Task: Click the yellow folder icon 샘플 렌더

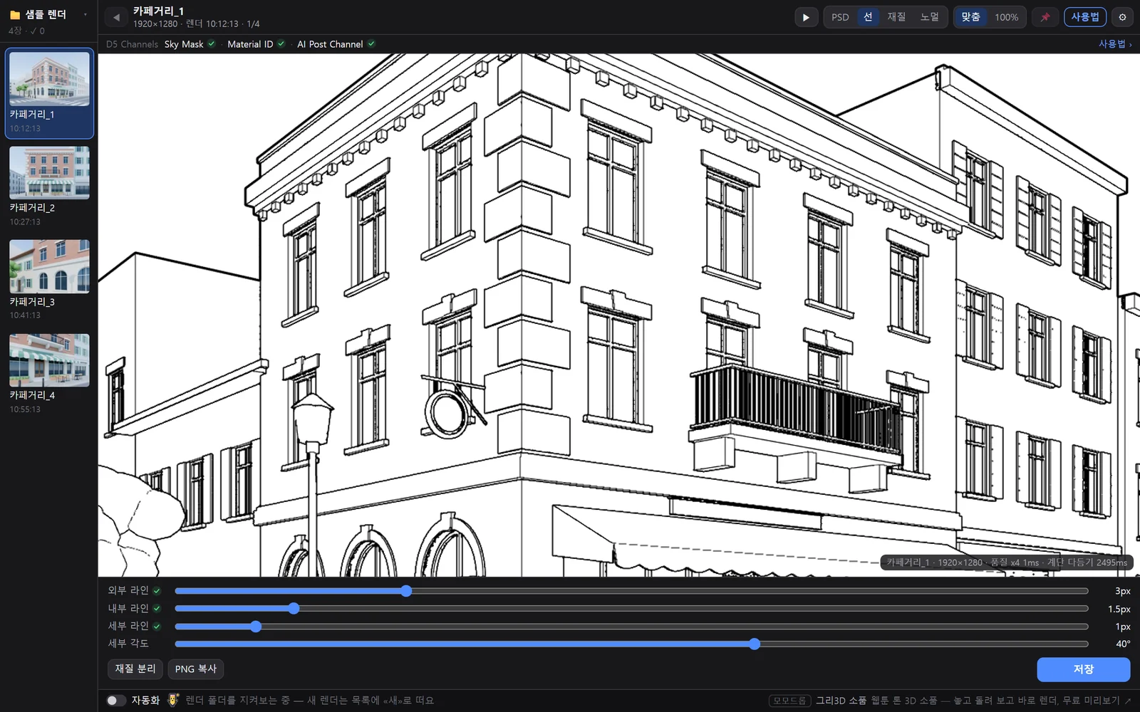Action: [x=14, y=14]
